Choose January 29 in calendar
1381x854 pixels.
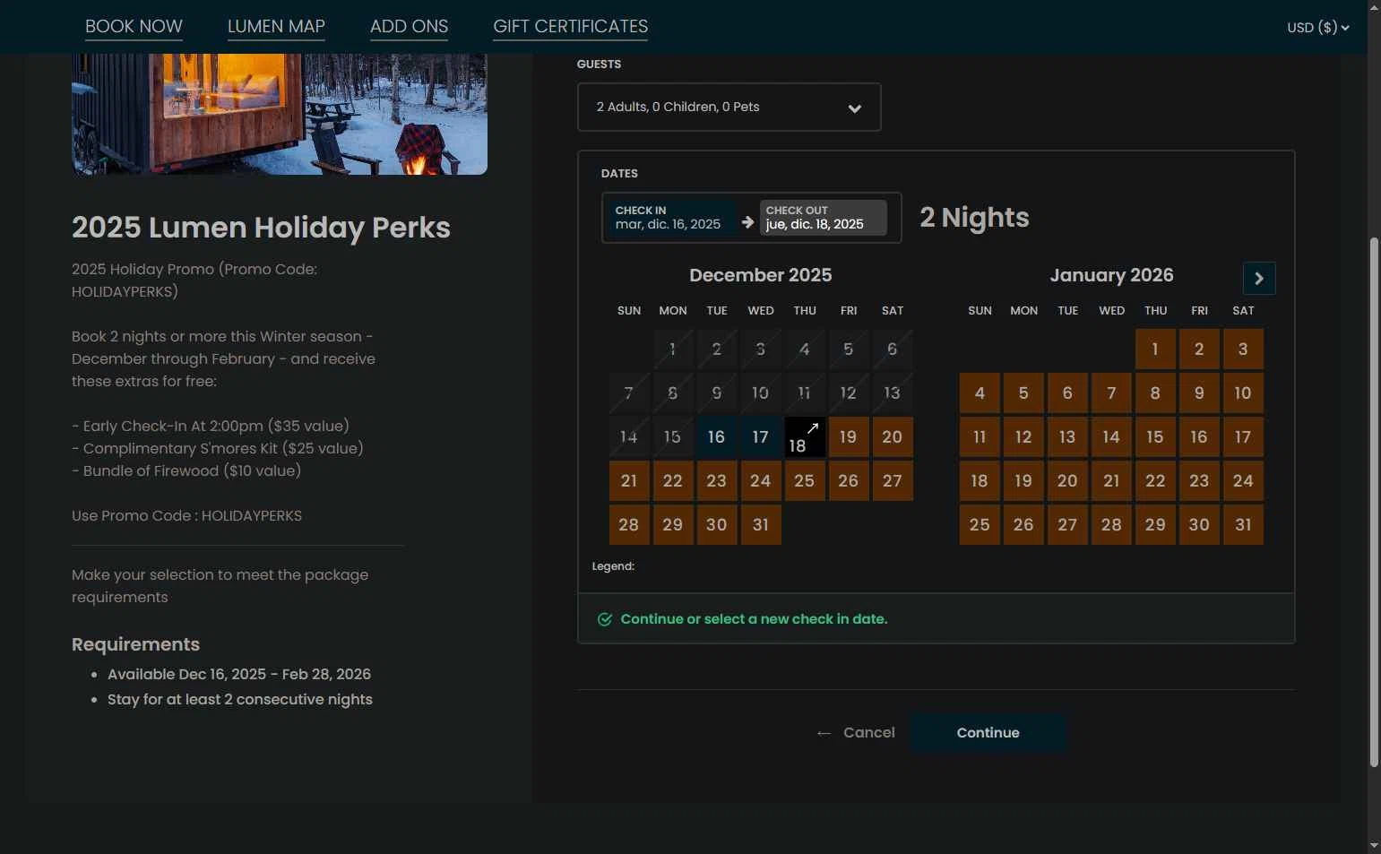click(x=1155, y=525)
